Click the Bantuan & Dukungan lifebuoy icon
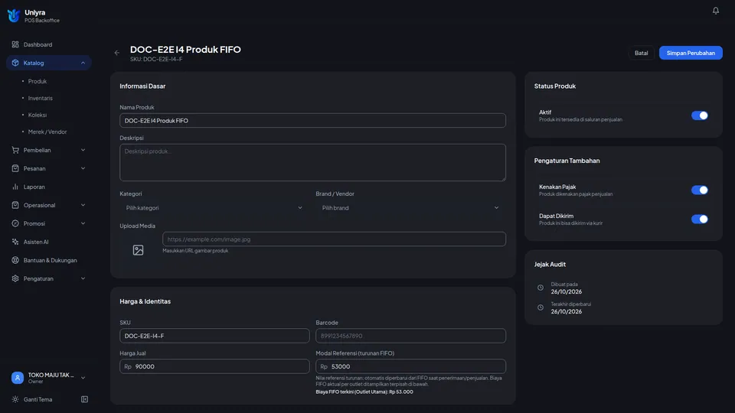The height and width of the screenshot is (413, 735). click(15, 260)
